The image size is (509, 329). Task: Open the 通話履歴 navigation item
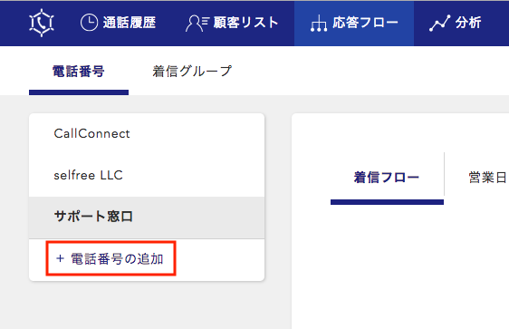(x=118, y=23)
